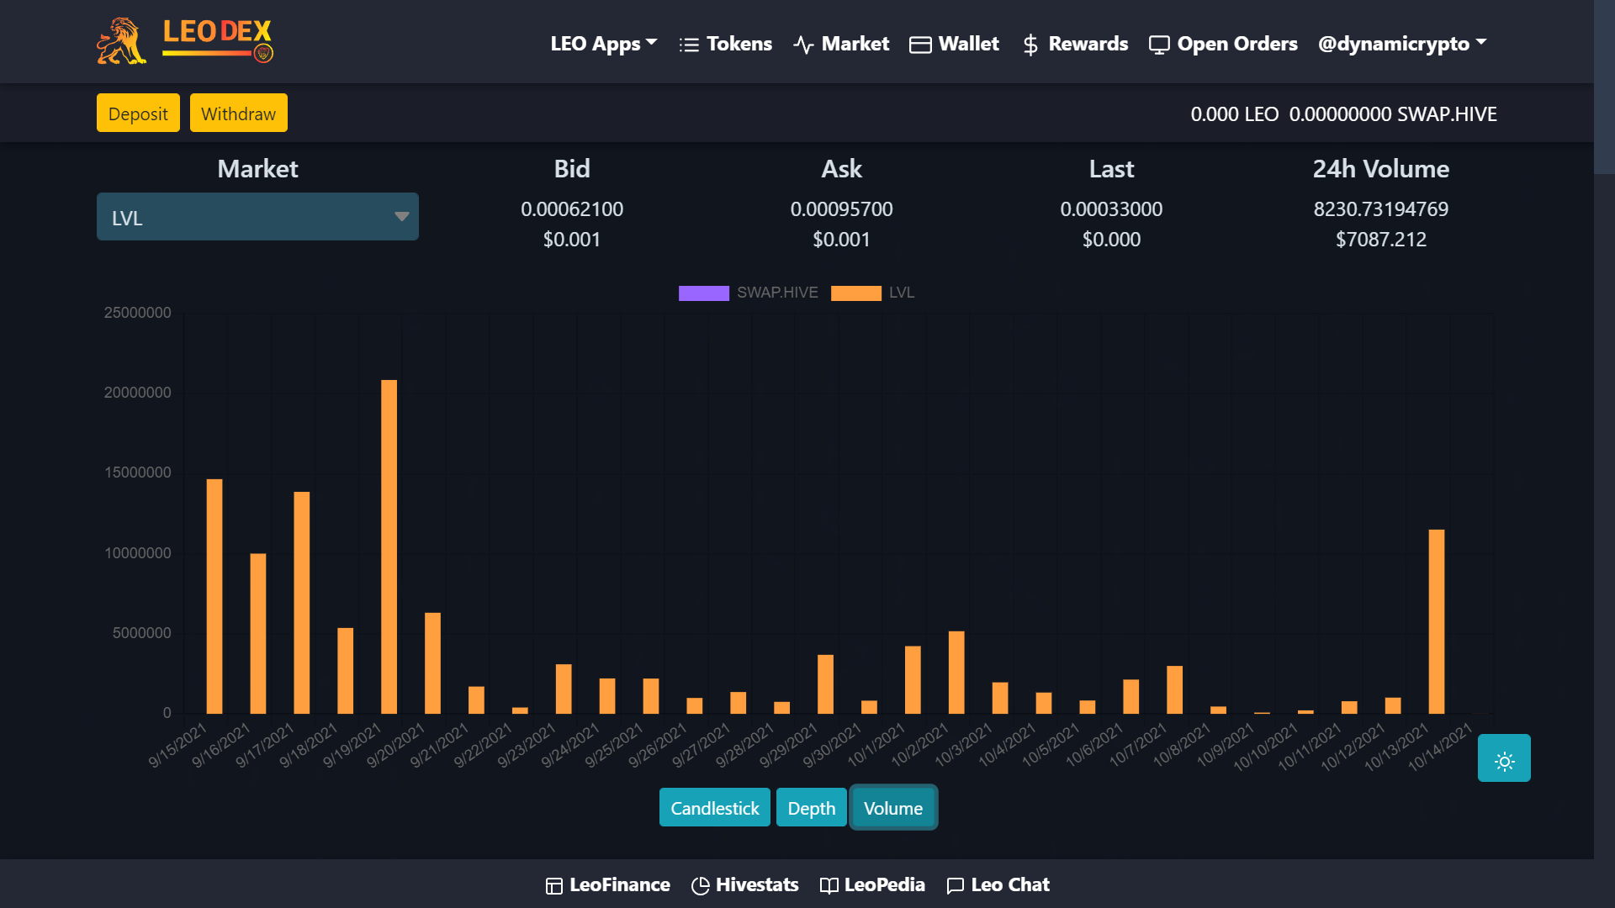Toggle LVL series via orange legend swatch
This screenshot has width=1615, height=908.
coord(855,293)
